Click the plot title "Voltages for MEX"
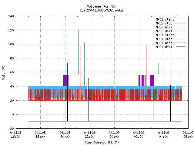This screenshot has width=194, height=145. 102,6
